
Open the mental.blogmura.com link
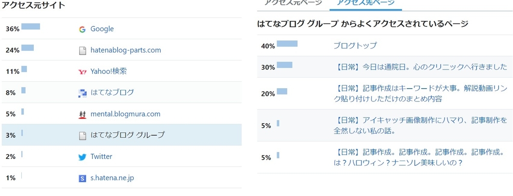click(x=125, y=114)
